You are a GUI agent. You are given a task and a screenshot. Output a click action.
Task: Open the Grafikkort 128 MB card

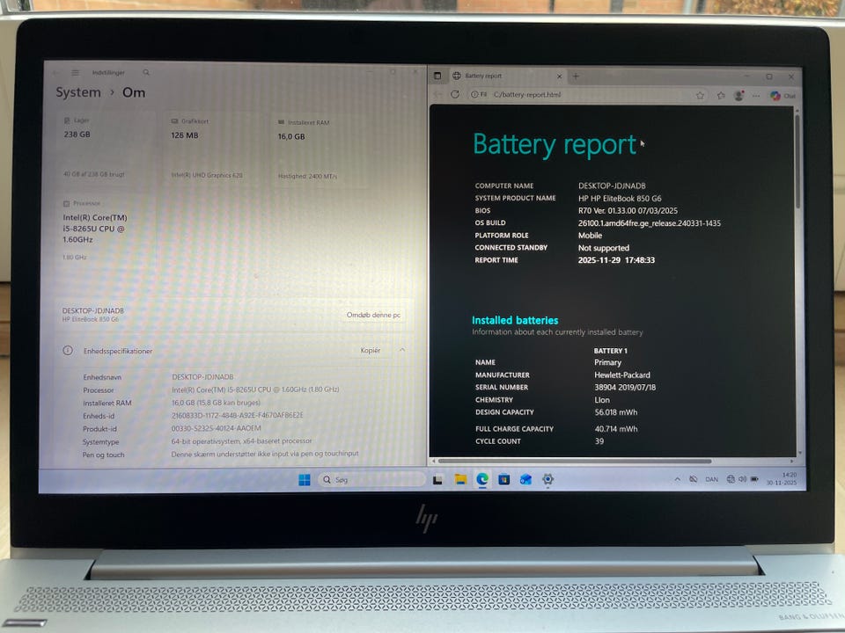coord(211,149)
